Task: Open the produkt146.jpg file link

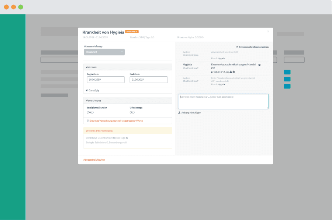Action: click(220, 72)
